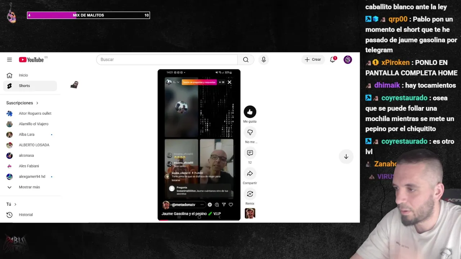Open the account avatar menu
The image size is (461, 259).
point(348,60)
